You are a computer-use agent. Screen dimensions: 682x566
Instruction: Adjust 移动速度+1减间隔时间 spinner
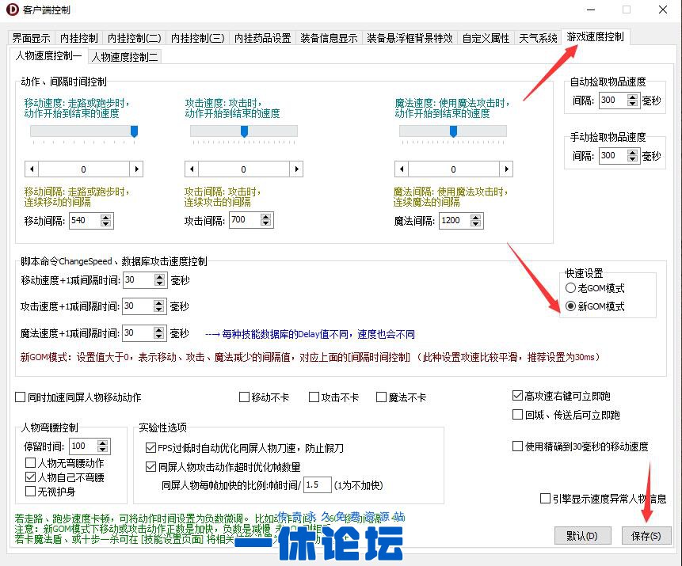tap(160, 280)
